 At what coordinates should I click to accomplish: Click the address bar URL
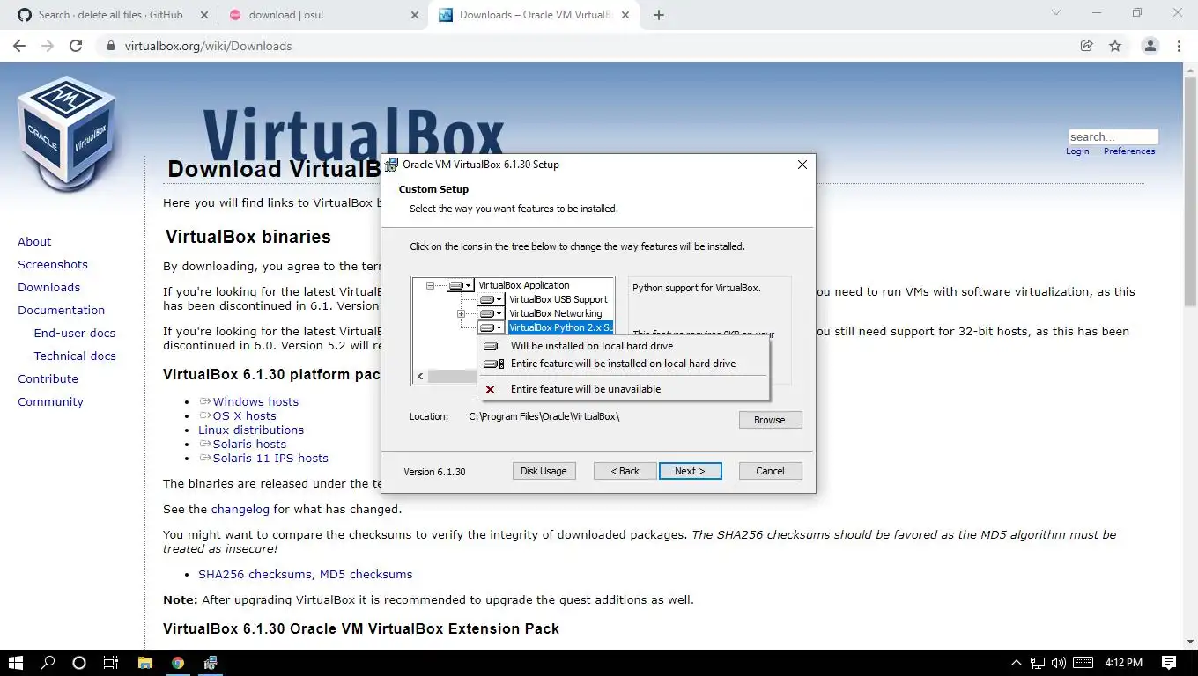point(208,46)
